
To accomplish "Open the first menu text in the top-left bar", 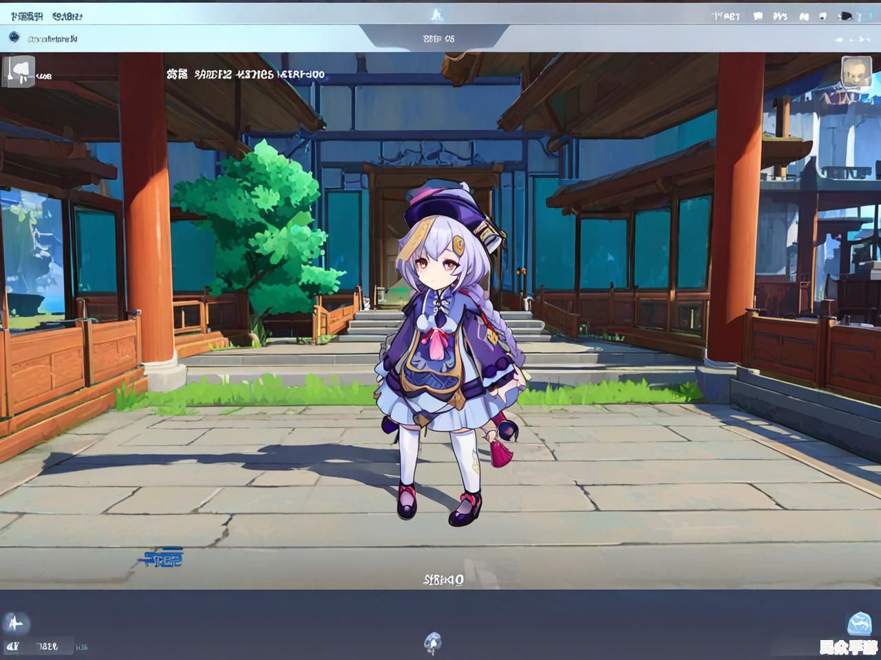I will (27, 16).
